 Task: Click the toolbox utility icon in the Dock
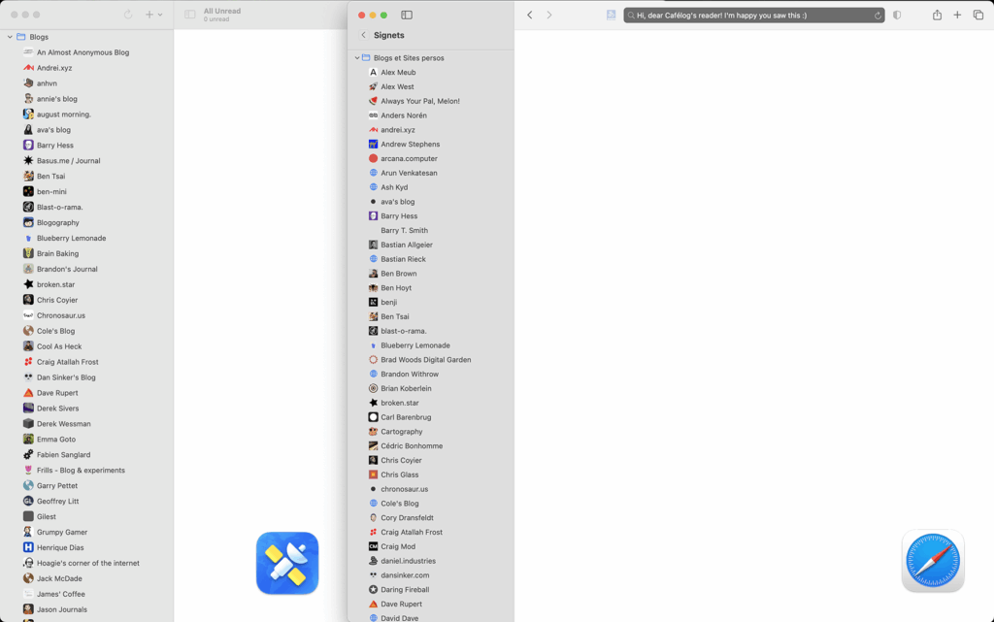(287, 563)
